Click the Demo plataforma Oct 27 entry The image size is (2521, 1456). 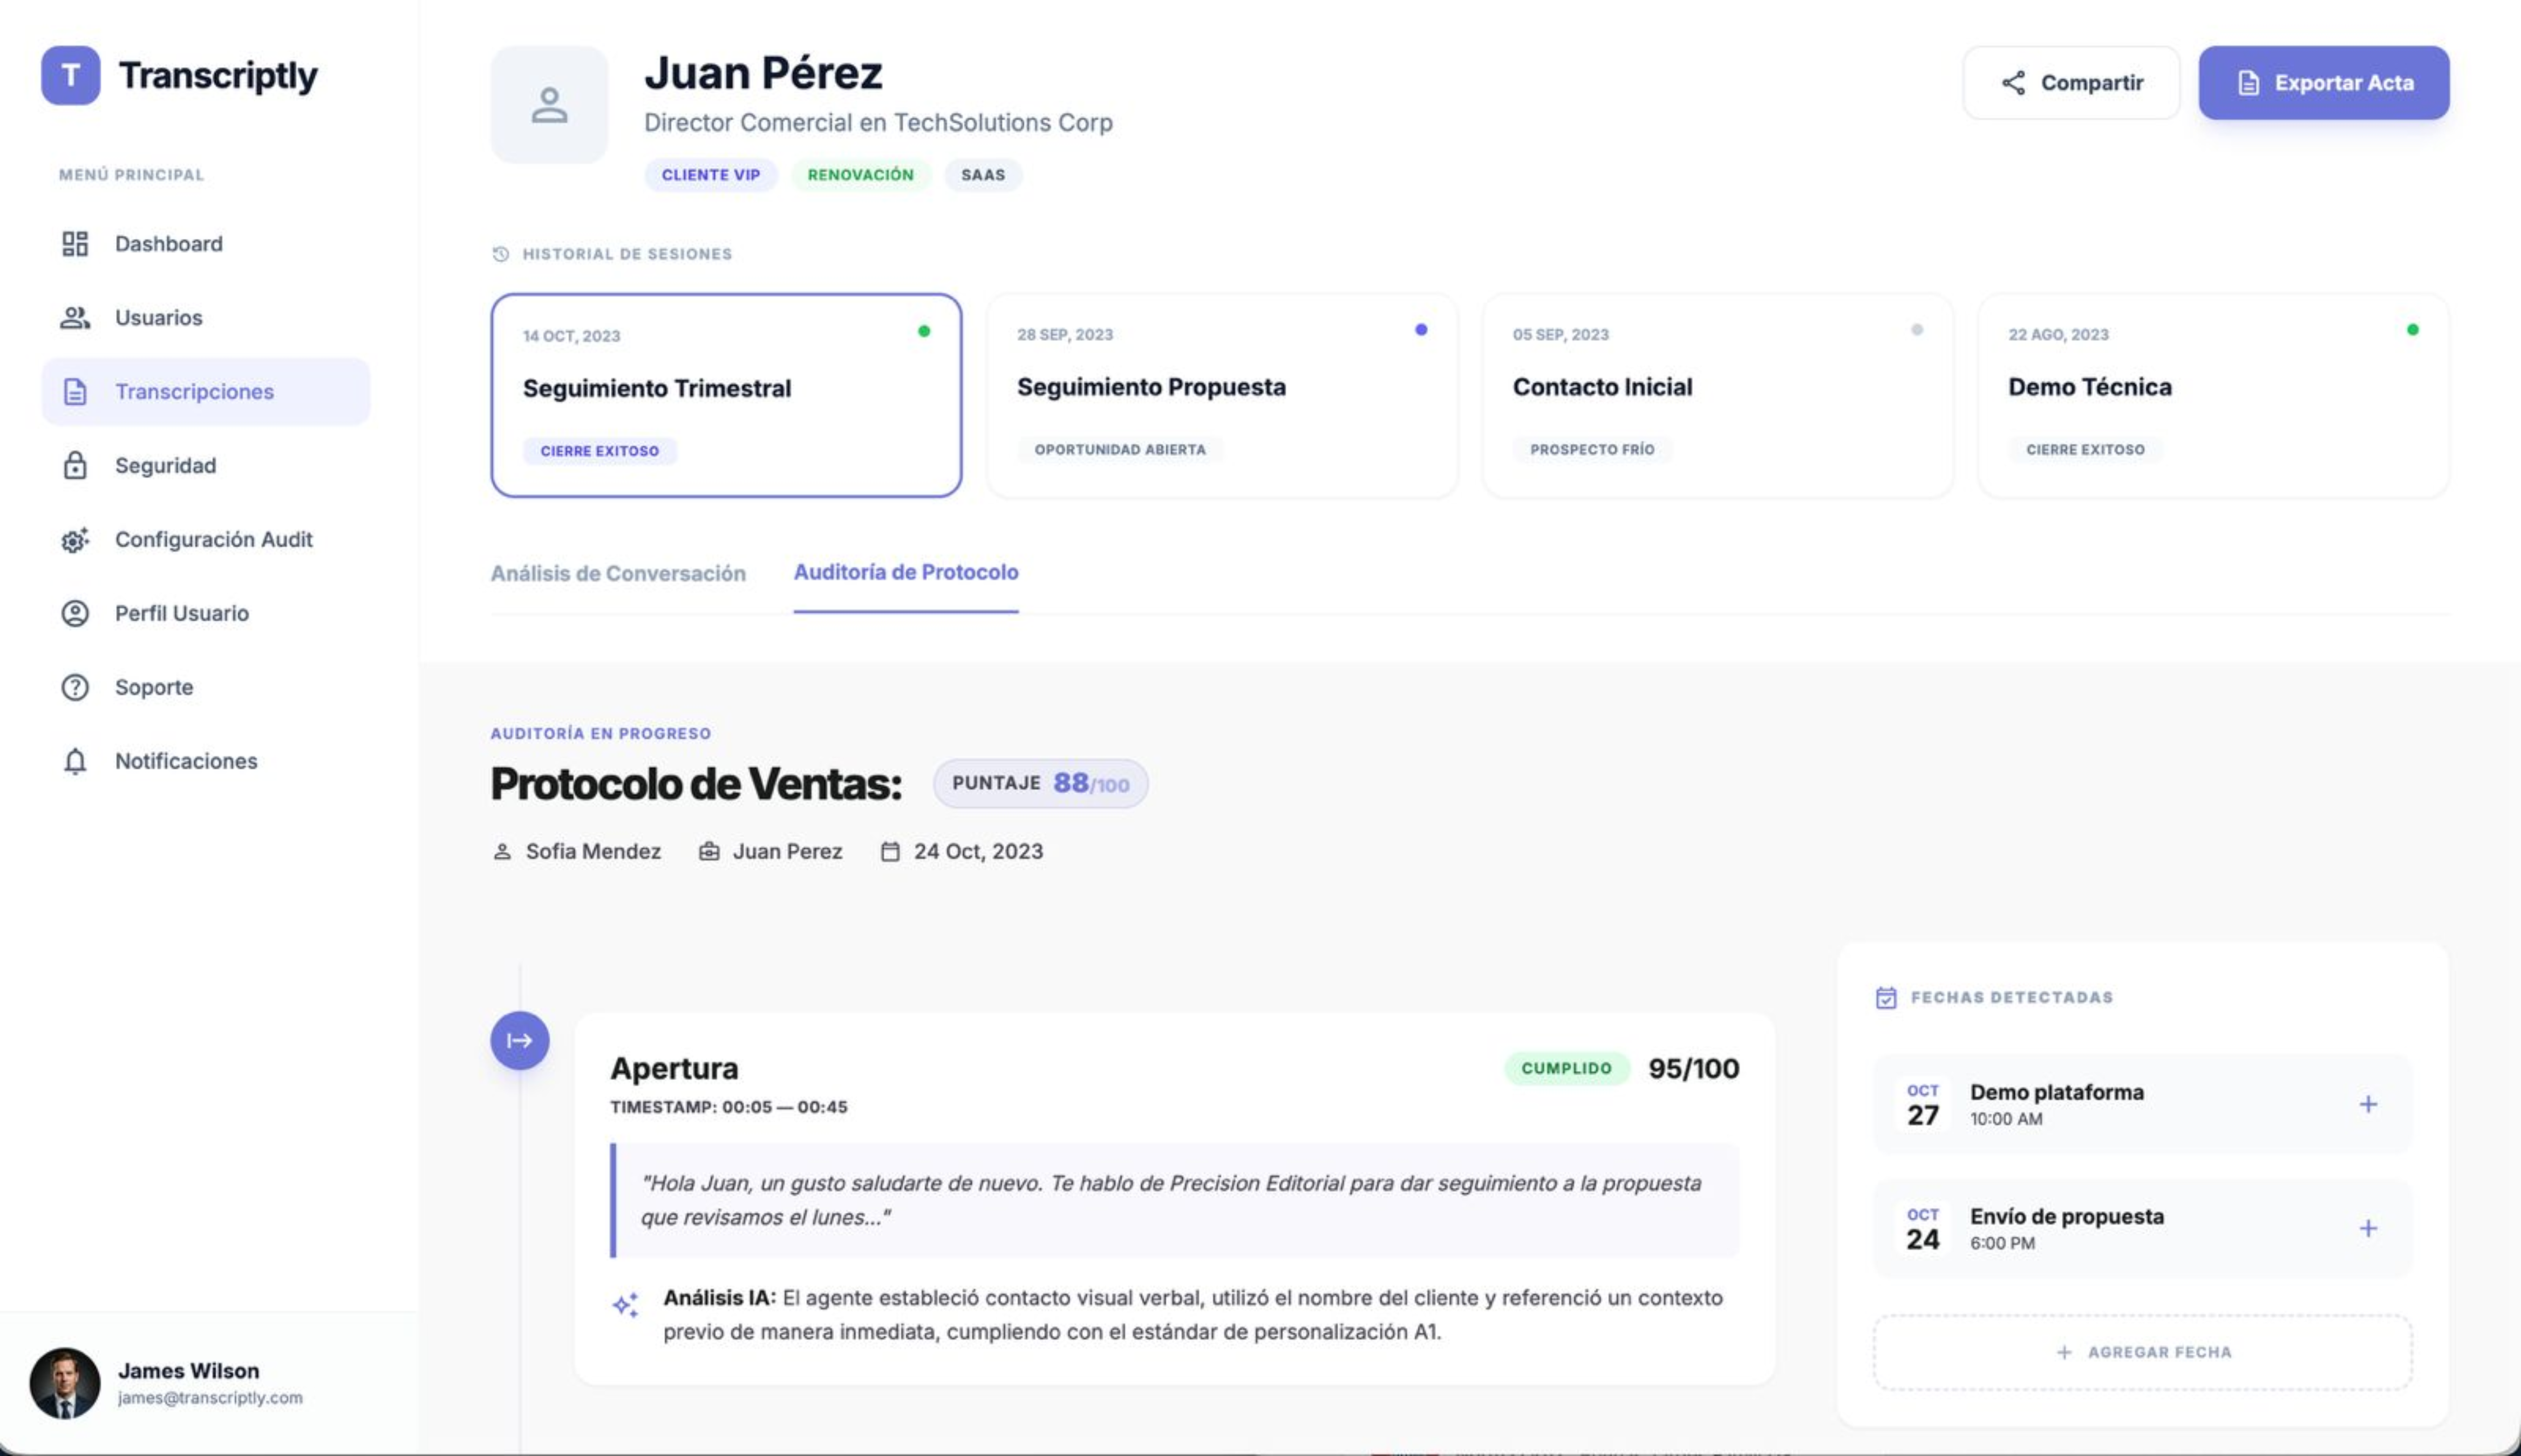pyautogui.click(x=2143, y=1105)
